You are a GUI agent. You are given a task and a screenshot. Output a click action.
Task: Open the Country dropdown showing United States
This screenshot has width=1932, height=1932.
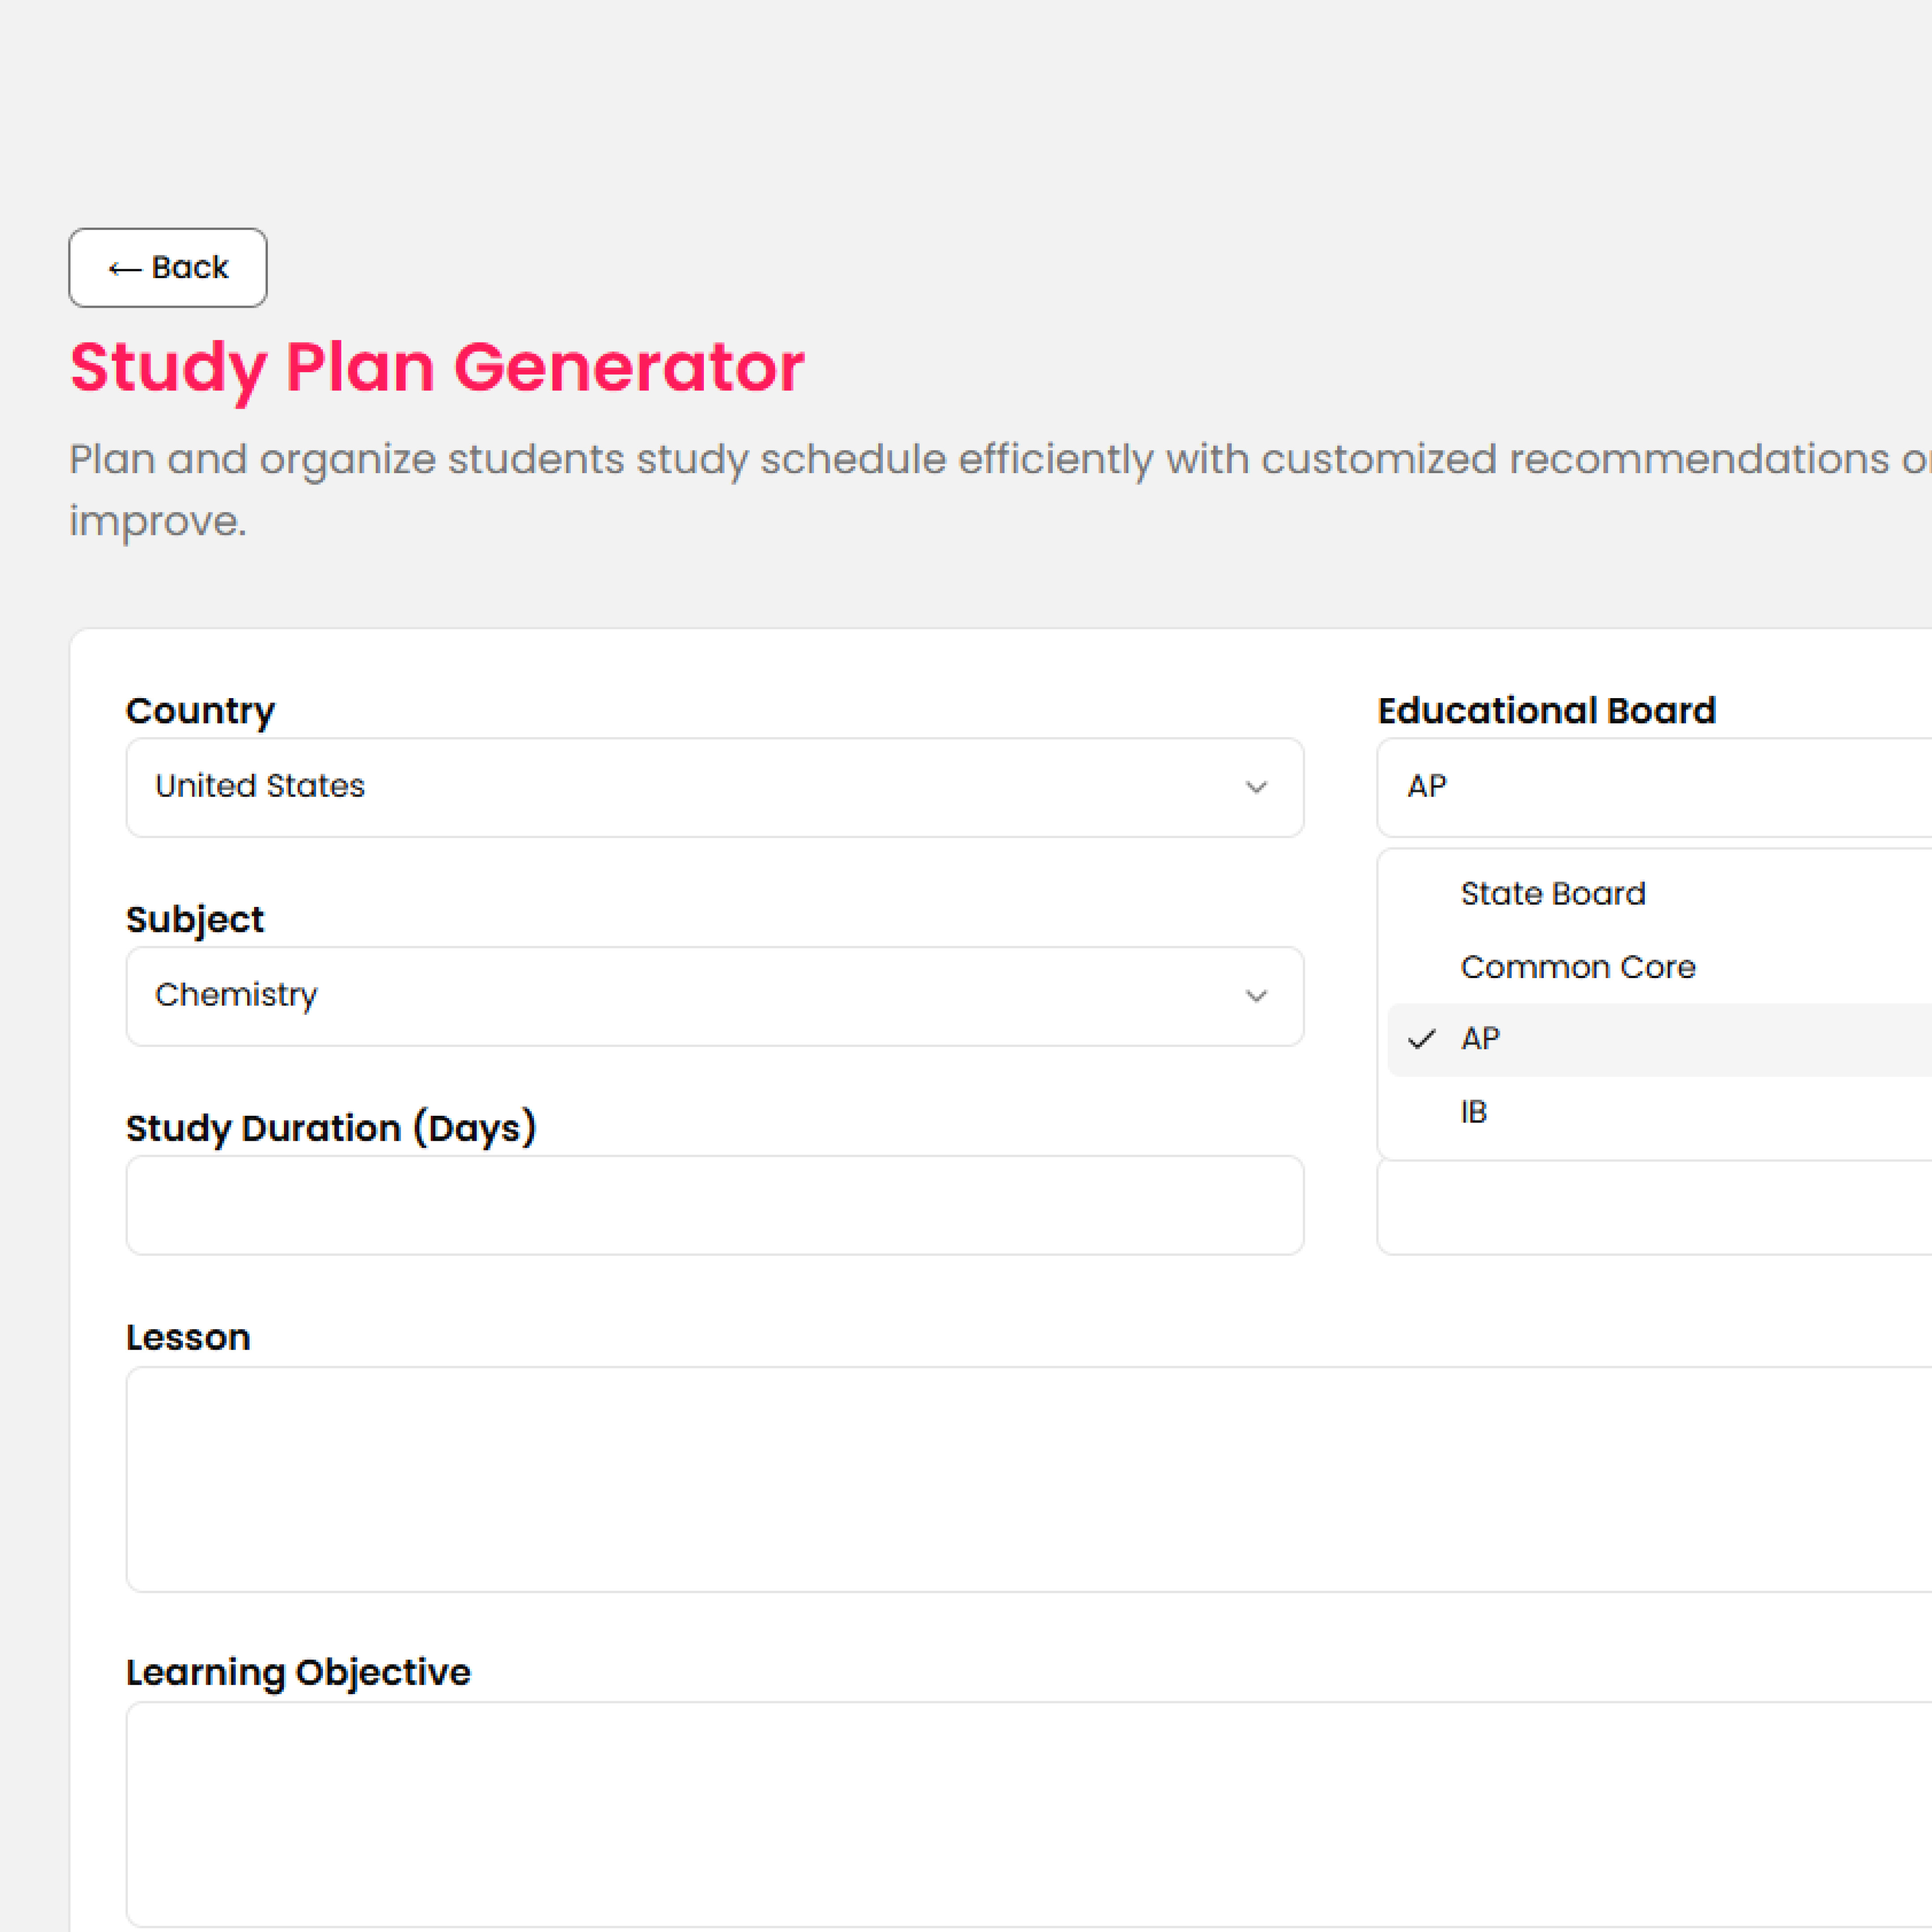tap(714, 788)
